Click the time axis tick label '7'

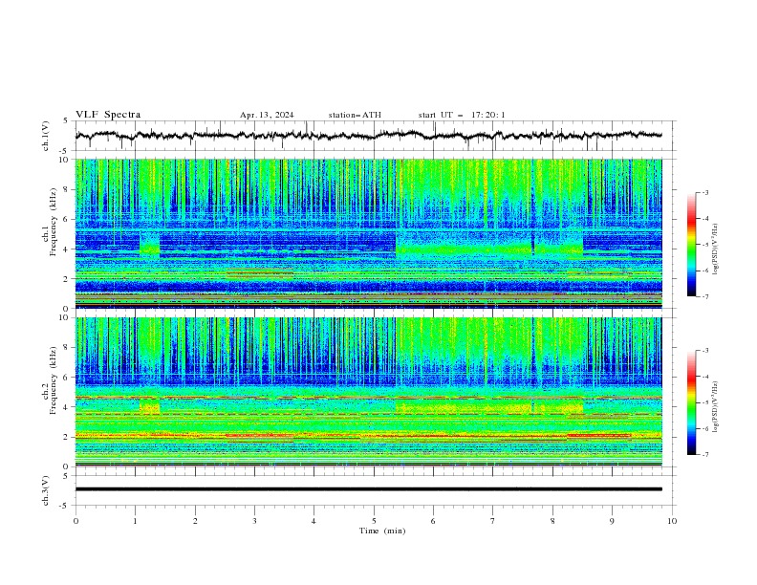(x=493, y=521)
